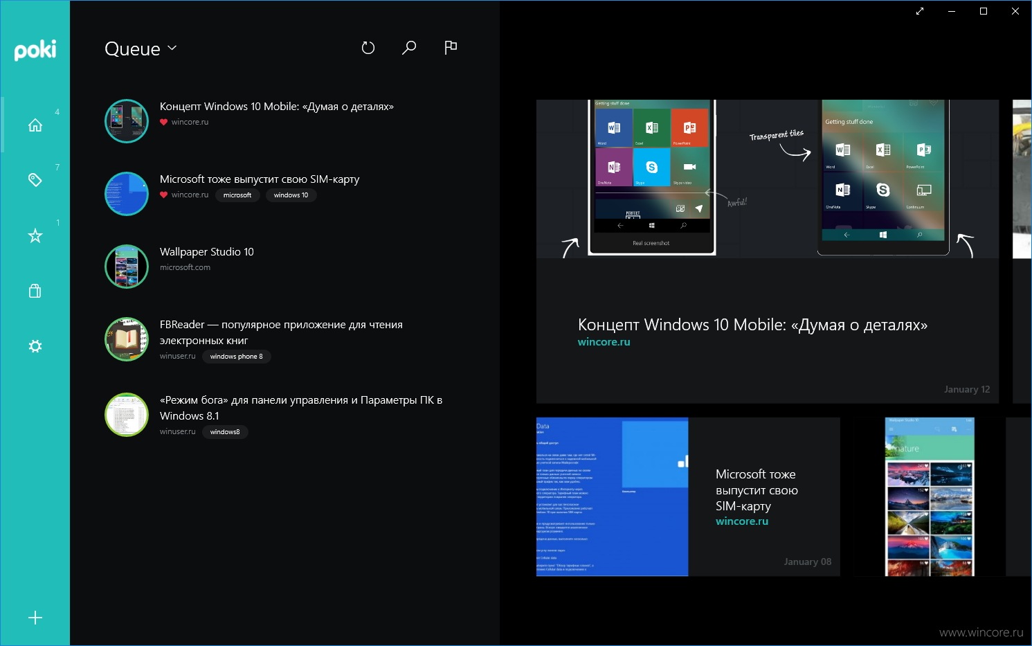Open the Tags section in sidebar
Image resolution: width=1032 pixels, height=646 pixels.
pos(35,180)
